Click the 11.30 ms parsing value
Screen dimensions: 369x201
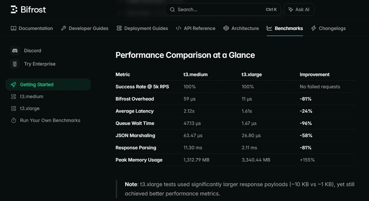tap(193, 148)
